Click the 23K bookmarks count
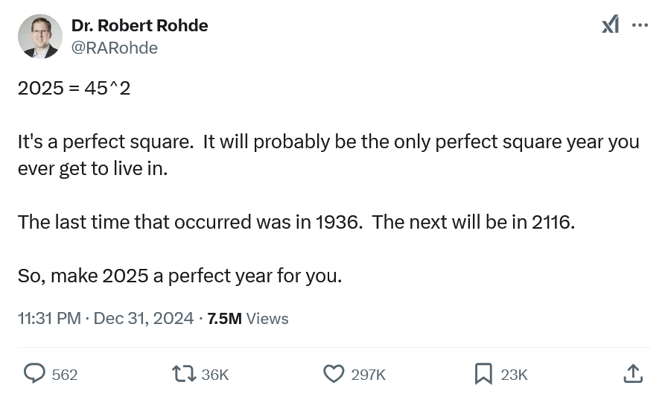The height and width of the screenshot is (400, 668). [x=514, y=375]
